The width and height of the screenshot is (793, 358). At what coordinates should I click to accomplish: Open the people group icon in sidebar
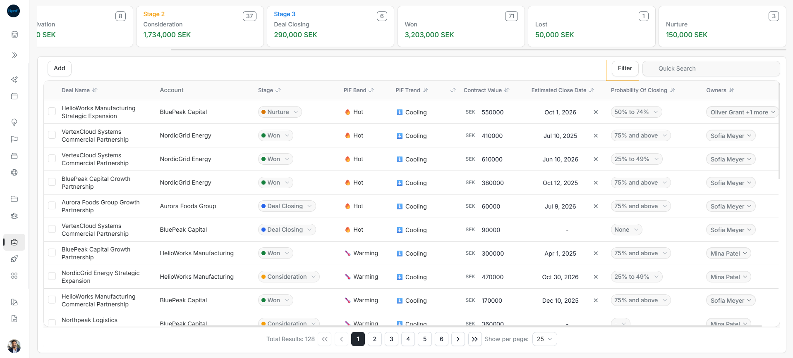tap(14, 216)
